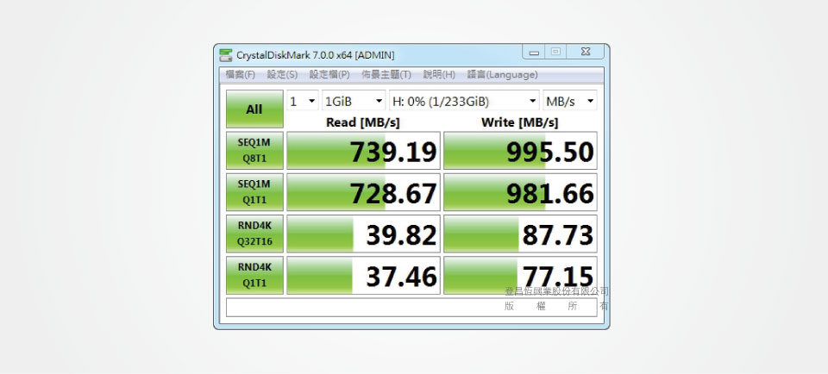Click the RND4K Q32T16 read result 39.82
Screen dimensions: 828x374
(363, 234)
